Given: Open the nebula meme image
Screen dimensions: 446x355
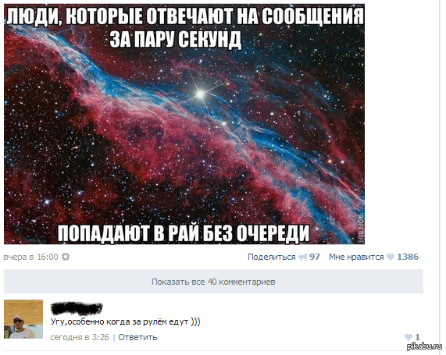Looking at the screenshot, I should (x=184, y=124).
